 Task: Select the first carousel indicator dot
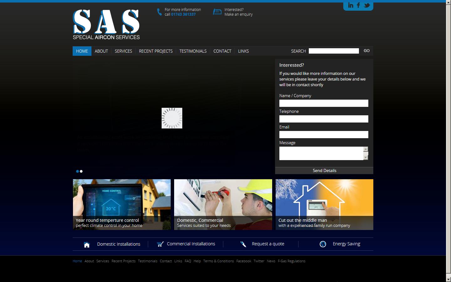click(x=77, y=171)
